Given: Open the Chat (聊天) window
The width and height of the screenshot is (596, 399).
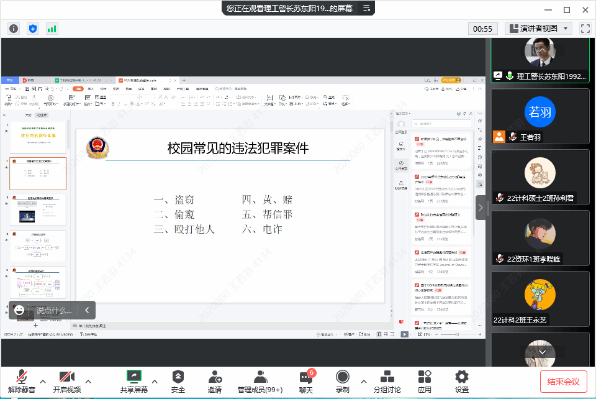Looking at the screenshot, I should 306,382.
